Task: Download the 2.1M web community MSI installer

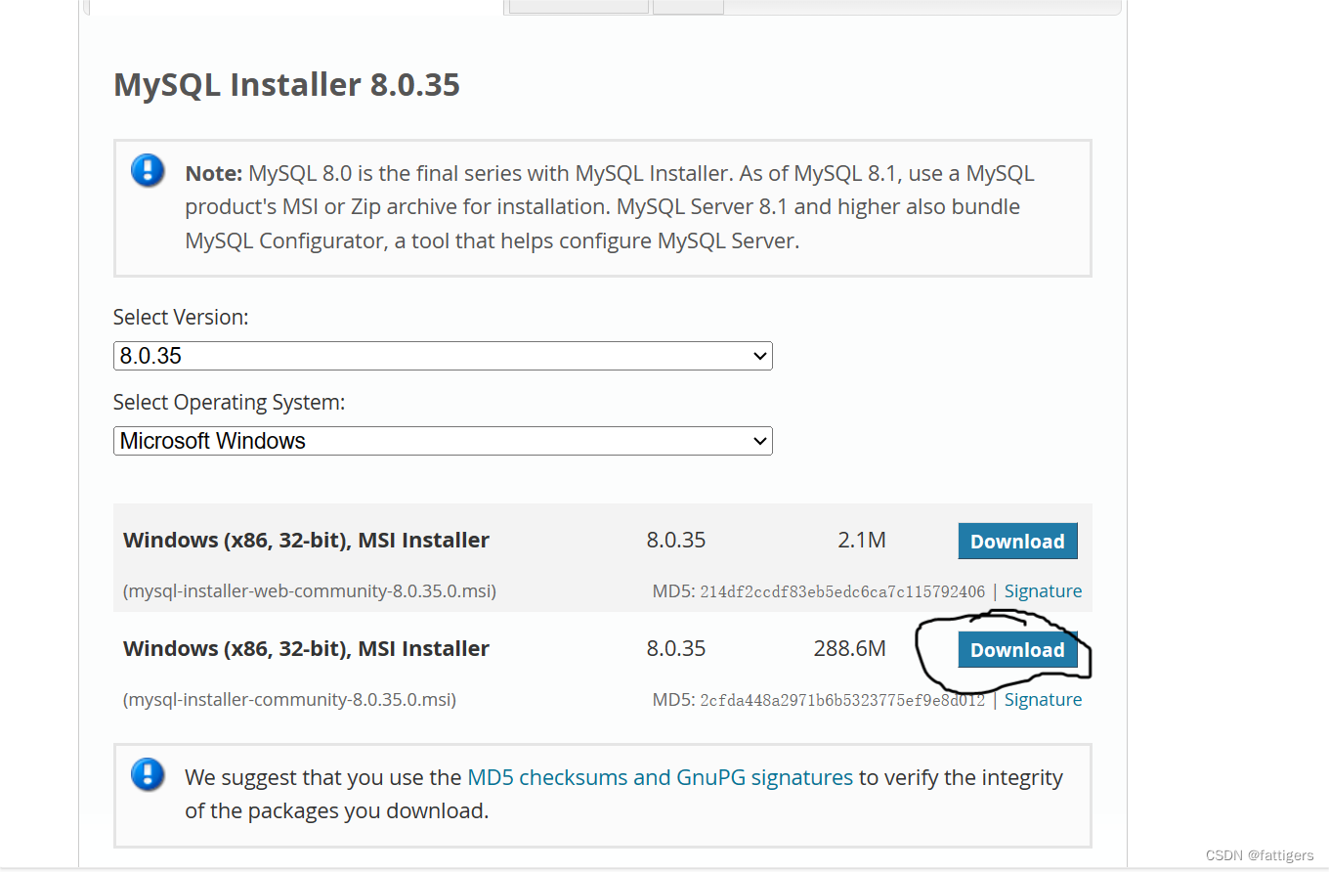Action: (1017, 542)
